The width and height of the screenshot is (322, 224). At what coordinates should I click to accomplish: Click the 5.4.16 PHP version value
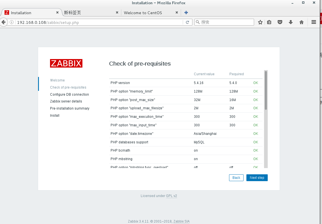(199, 83)
